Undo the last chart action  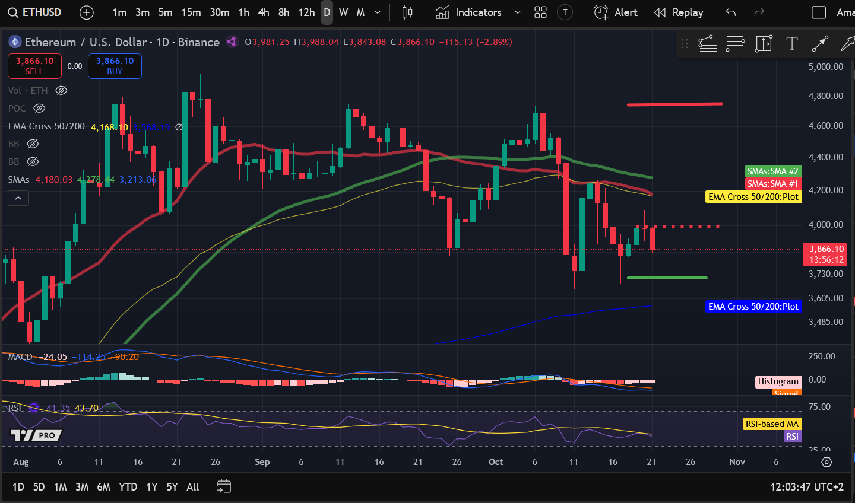coord(731,12)
